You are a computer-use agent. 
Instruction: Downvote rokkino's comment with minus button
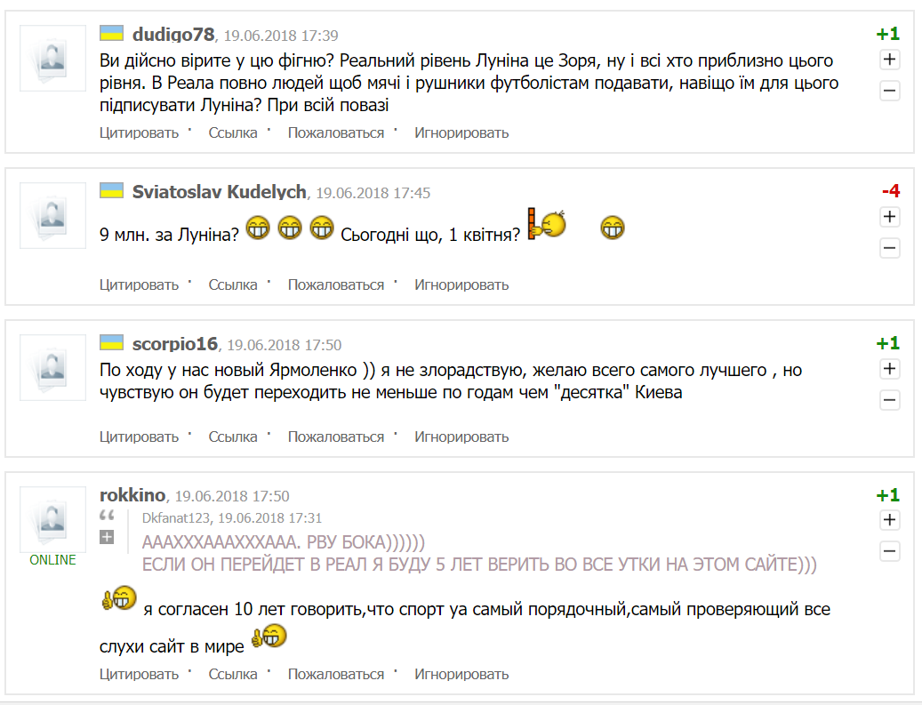click(890, 551)
